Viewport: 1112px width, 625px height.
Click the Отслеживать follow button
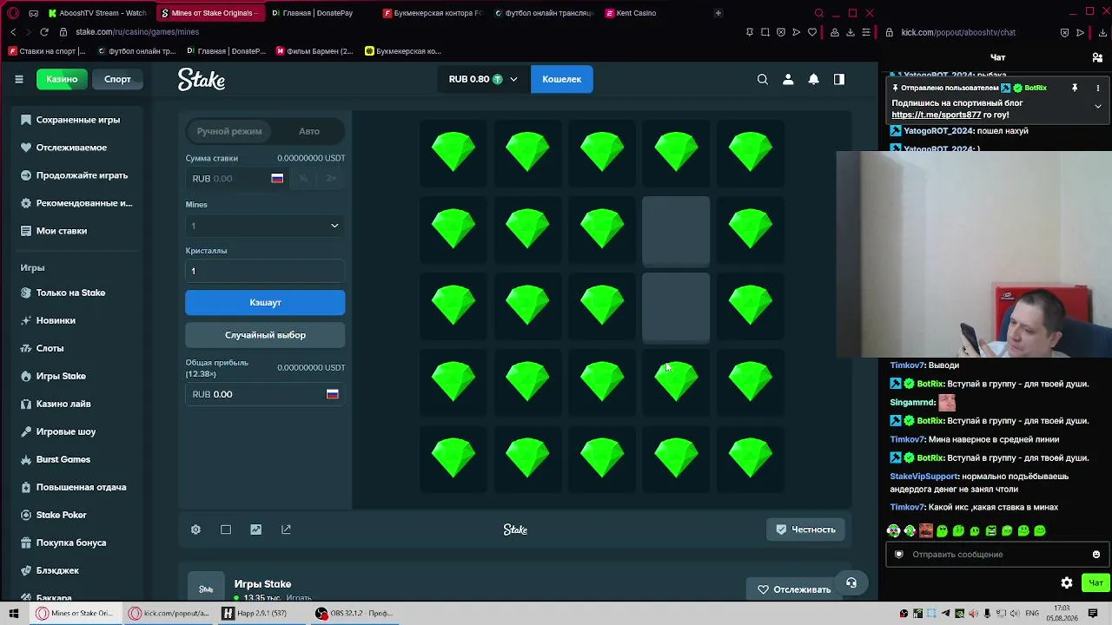coord(794,589)
